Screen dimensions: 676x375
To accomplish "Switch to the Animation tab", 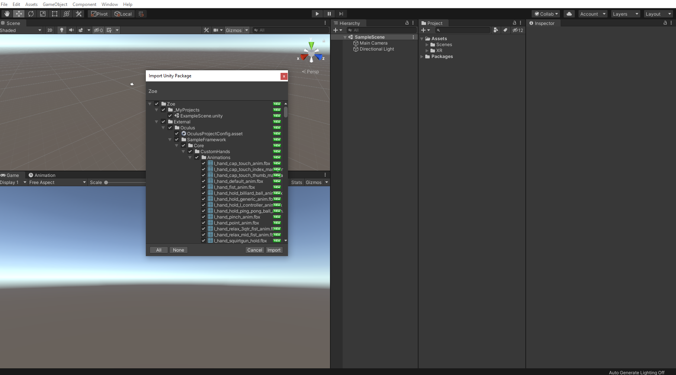I will coord(42,175).
